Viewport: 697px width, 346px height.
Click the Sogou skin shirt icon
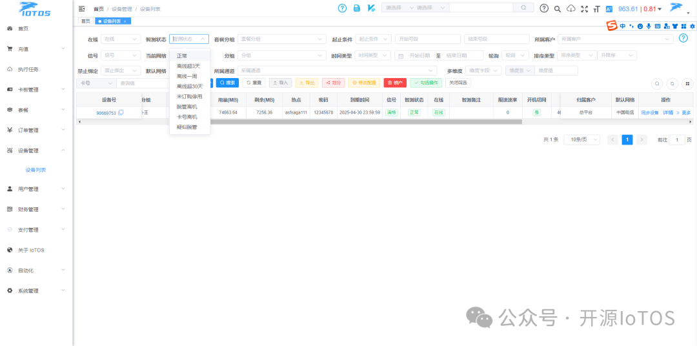click(x=675, y=26)
